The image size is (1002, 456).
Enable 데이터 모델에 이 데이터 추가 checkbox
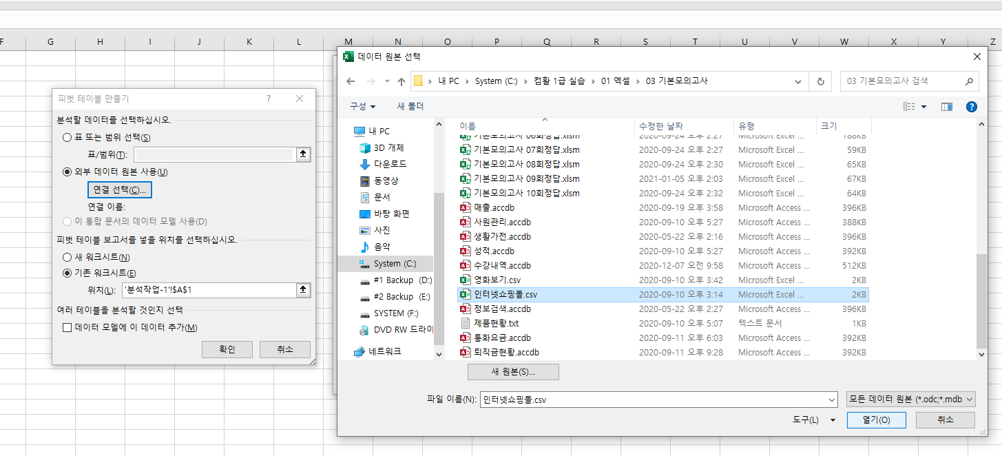coord(67,328)
